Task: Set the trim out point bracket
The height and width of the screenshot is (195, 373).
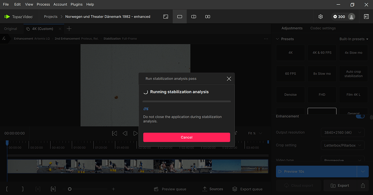Action: [22, 189]
